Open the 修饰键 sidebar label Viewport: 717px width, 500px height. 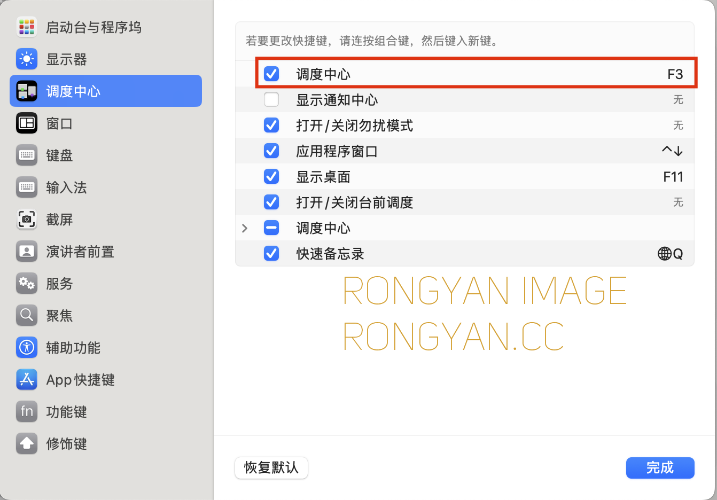pos(66,444)
